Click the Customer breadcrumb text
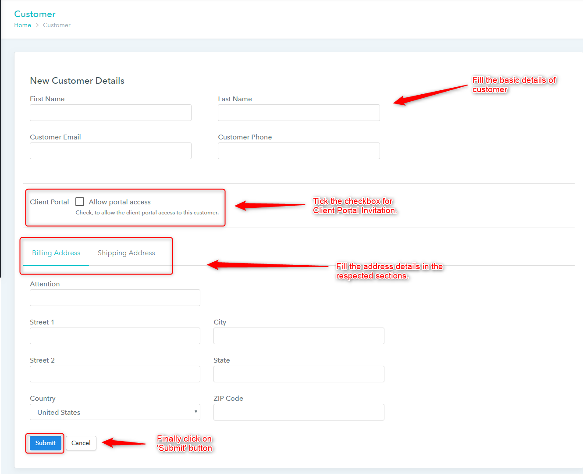 (x=57, y=25)
